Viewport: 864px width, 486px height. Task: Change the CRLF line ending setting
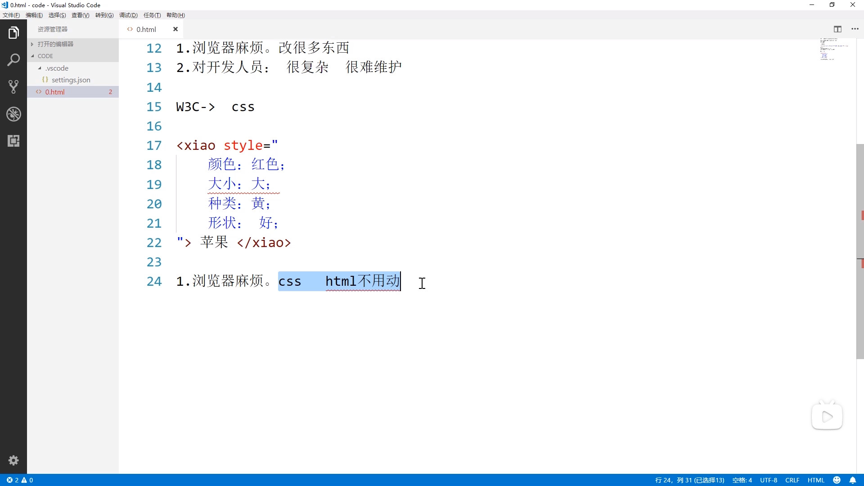point(792,480)
